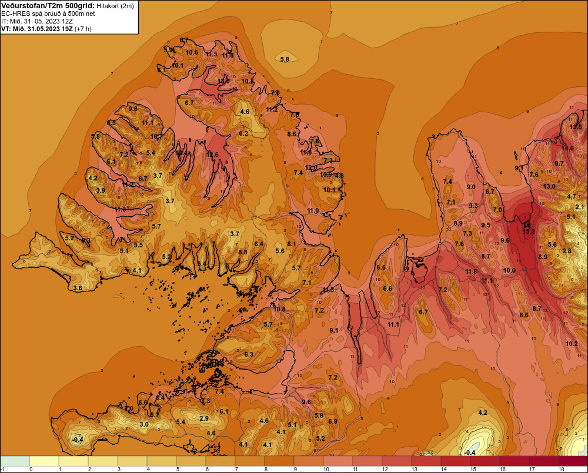
Task: Pick the legend color swatch between 0 and 1
Action: [x=44, y=461]
